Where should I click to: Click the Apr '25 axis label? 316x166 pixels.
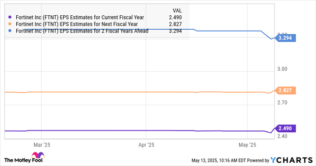pyautogui.click(x=146, y=145)
